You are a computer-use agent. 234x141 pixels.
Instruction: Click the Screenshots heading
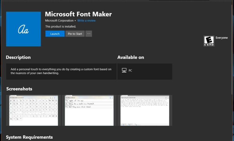coord(19,89)
